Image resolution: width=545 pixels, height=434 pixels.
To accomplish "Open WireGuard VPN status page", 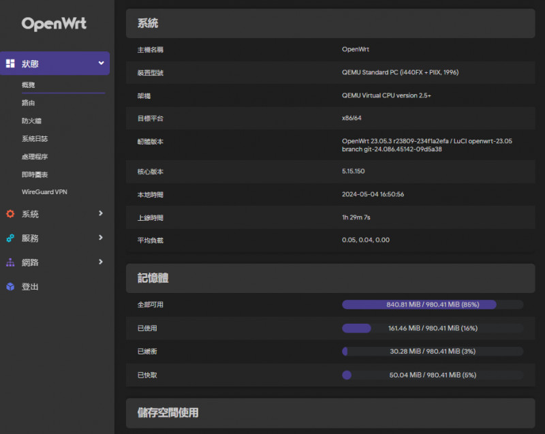I will pyautogui.click(x=45, y=191).
